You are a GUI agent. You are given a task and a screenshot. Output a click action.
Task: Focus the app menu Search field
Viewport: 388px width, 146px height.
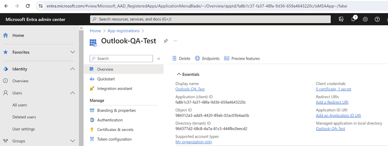(x=121, y=58)
